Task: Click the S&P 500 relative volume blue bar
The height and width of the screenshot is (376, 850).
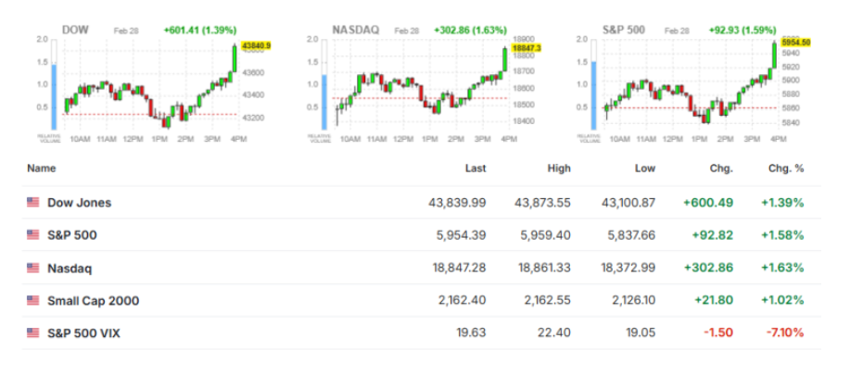Action: click(593, 96)
